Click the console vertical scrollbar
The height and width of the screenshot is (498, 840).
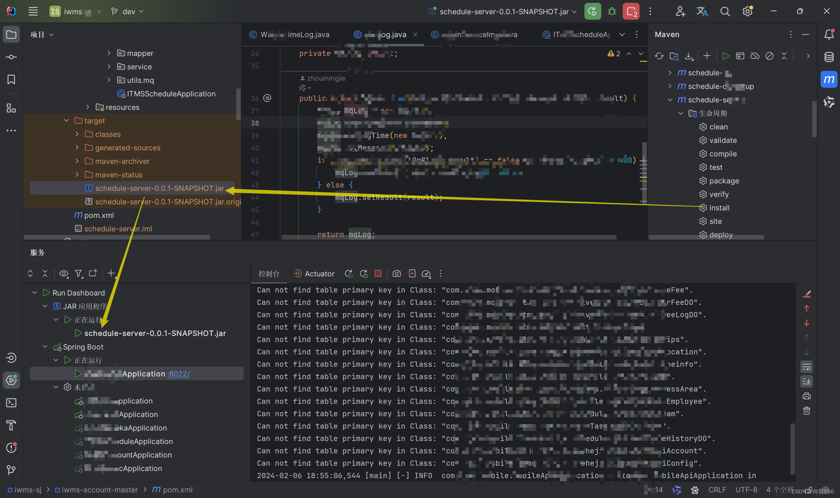click(792, 448)
